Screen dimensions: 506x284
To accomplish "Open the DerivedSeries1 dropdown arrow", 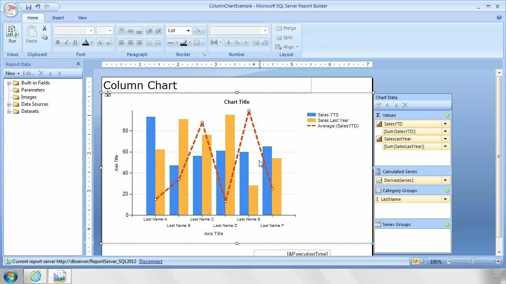I will pos(445,180).
